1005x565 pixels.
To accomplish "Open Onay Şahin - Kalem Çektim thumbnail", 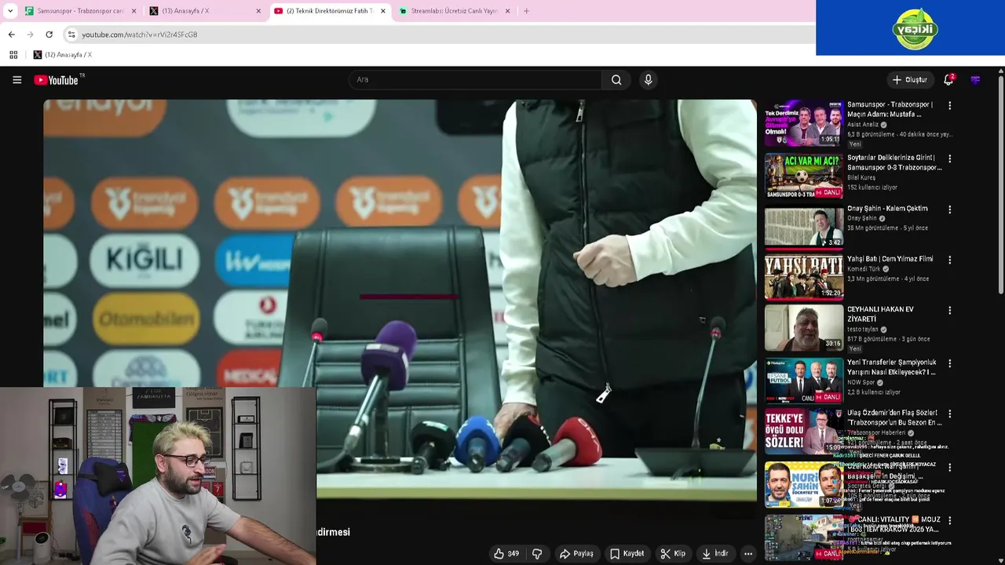I will tap(803, 227).
